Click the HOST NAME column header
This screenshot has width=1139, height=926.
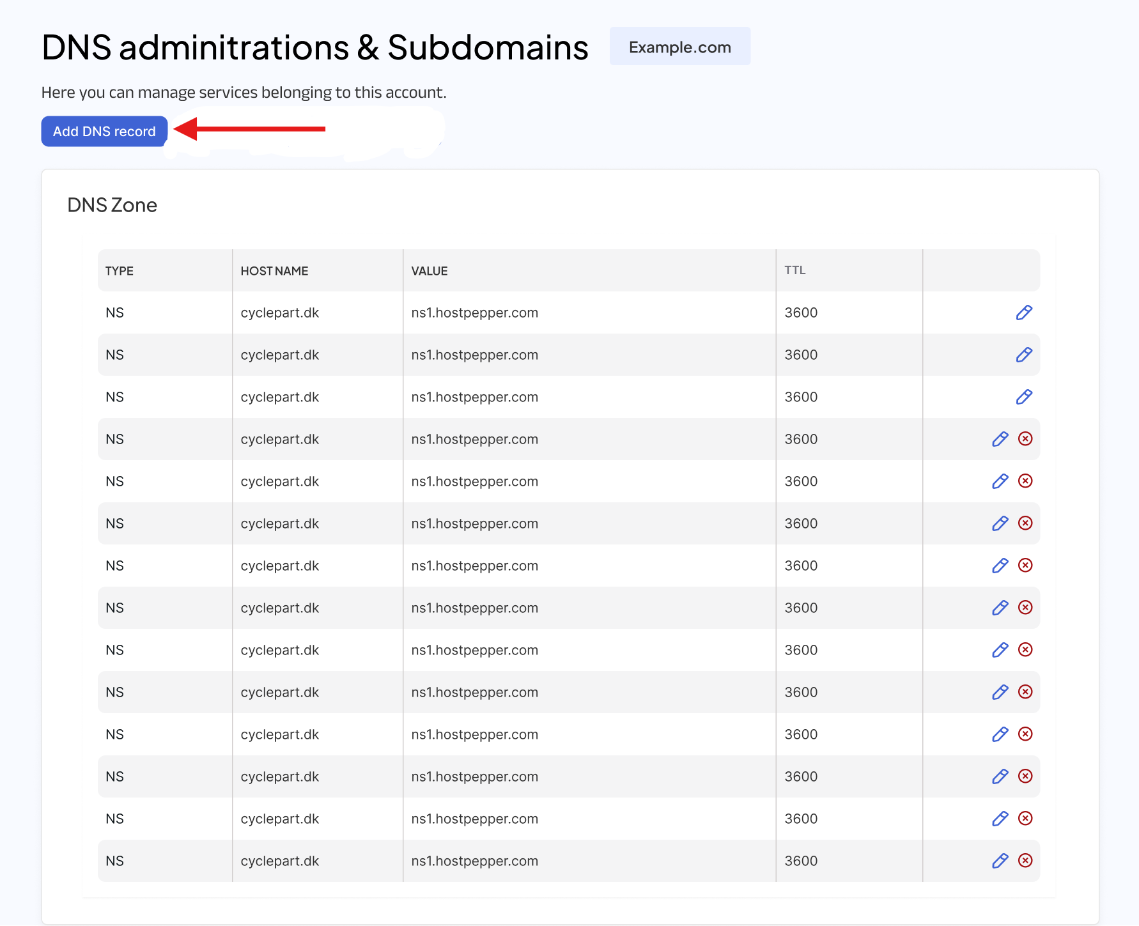coord(274,271)
